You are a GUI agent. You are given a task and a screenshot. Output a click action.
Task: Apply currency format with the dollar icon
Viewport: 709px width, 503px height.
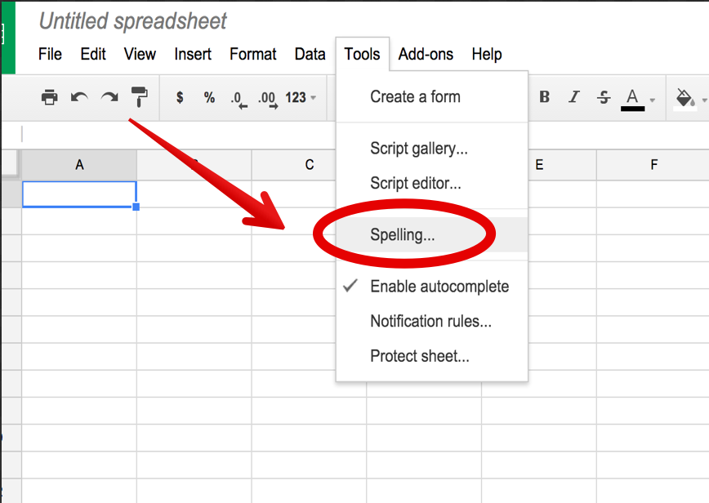point(179,96)
